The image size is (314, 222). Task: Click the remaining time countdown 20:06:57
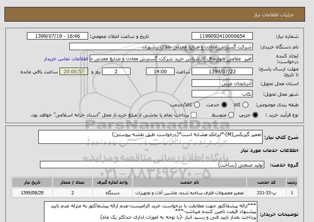74,71
